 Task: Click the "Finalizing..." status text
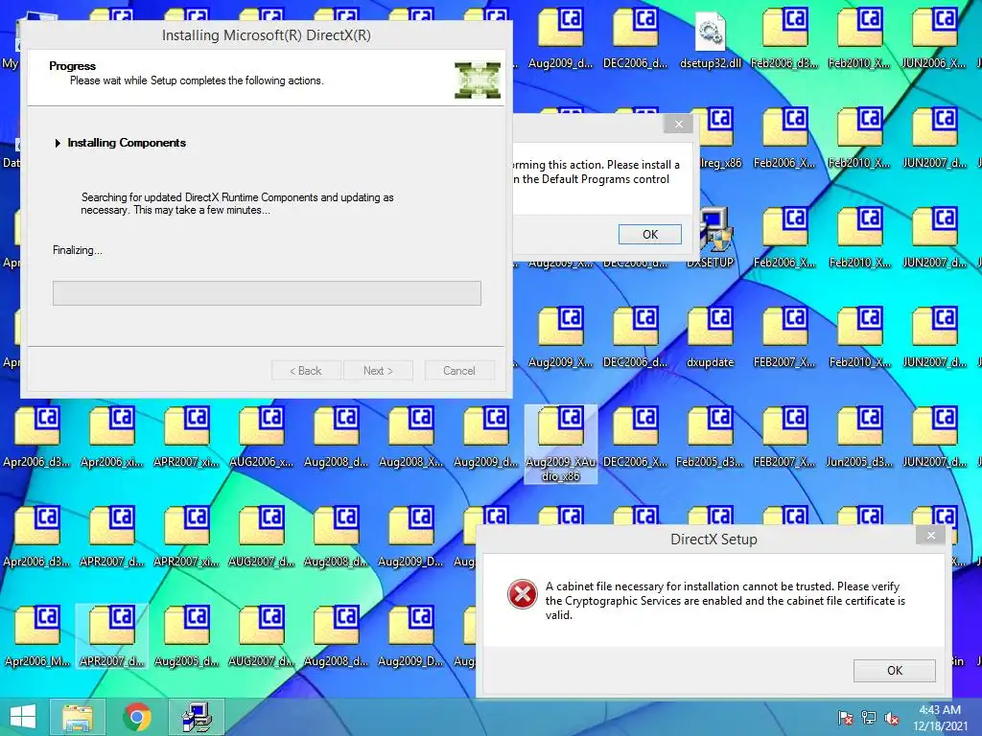pos(77,250)
